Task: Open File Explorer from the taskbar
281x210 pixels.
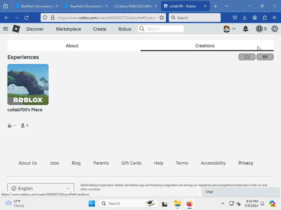Action: (177, 203)
